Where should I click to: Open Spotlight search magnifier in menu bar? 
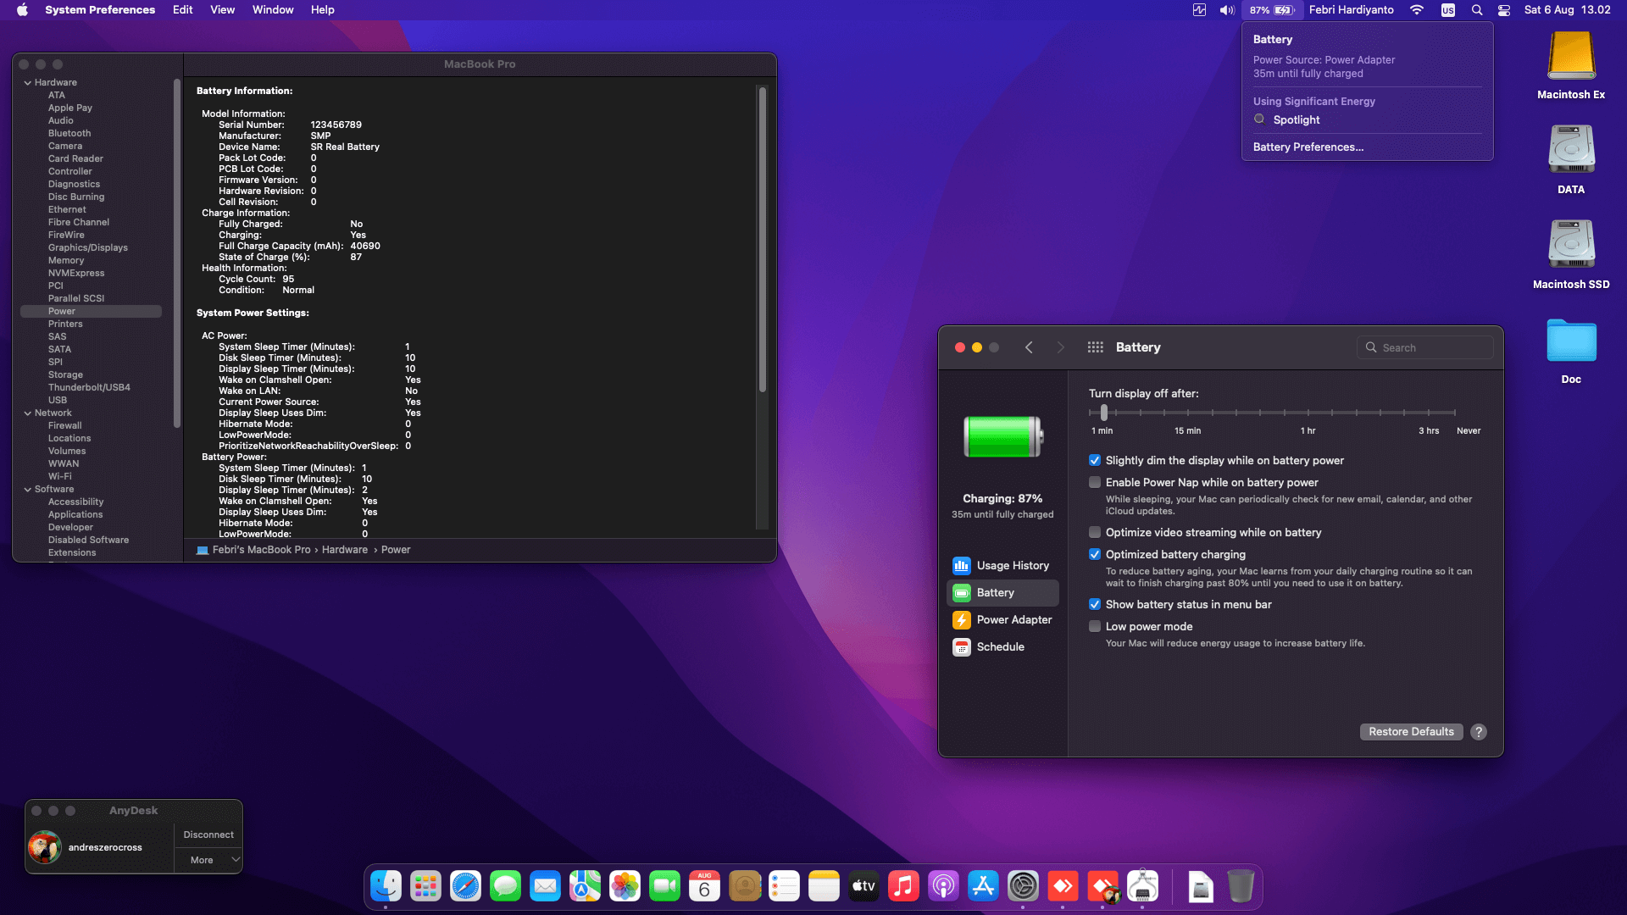1477,10
